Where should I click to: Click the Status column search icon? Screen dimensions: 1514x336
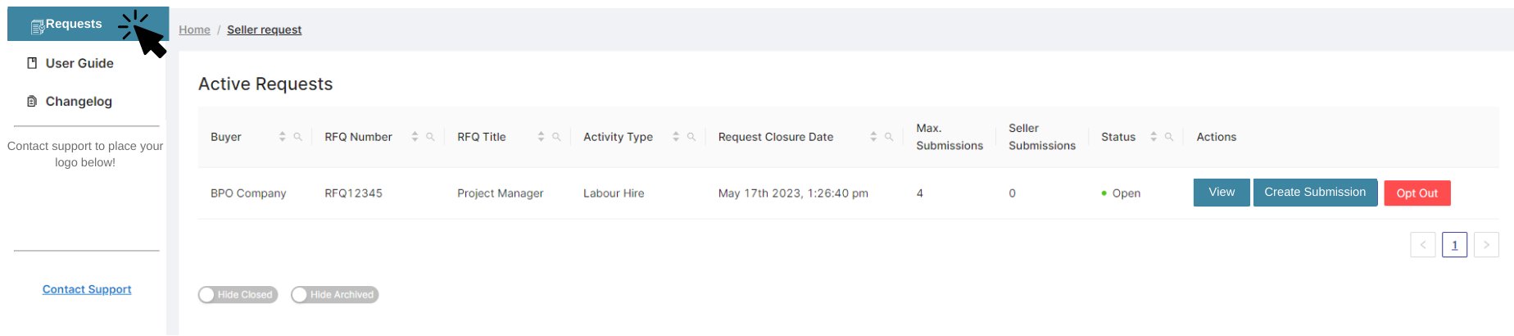pyautogui.click(x=1169, y=137)
